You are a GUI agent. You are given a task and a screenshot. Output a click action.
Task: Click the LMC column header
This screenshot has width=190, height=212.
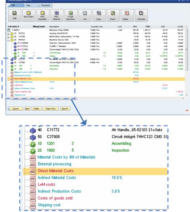[163, 27]
